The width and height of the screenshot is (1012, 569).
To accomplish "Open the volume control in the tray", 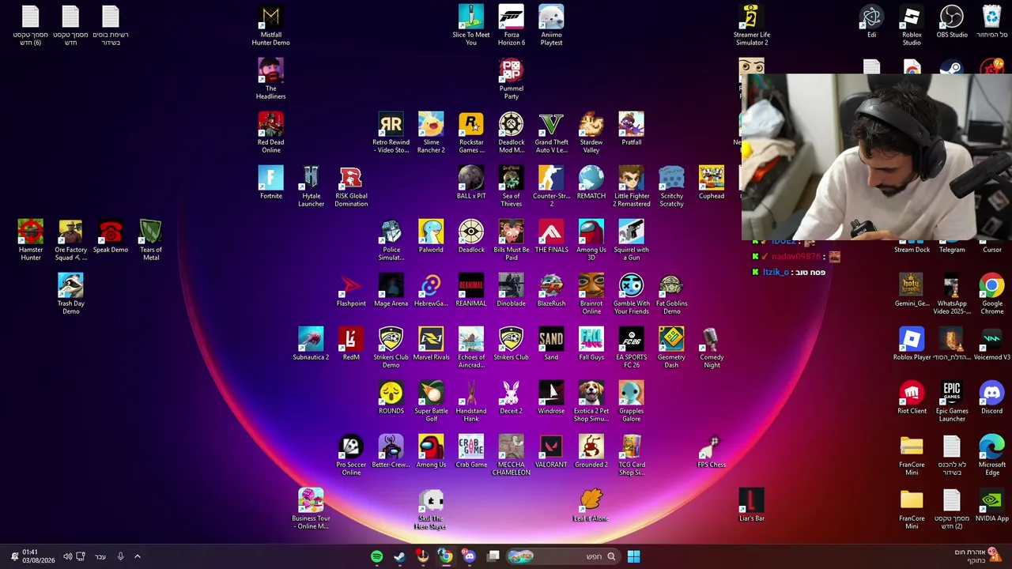I will click(x=67, y=556).
